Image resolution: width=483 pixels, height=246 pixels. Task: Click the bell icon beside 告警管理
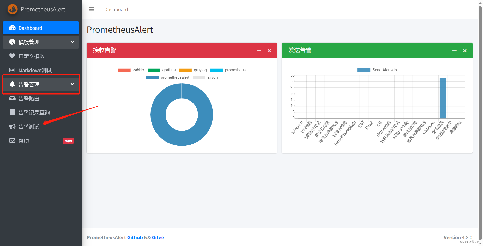click(x=12, y=84)
